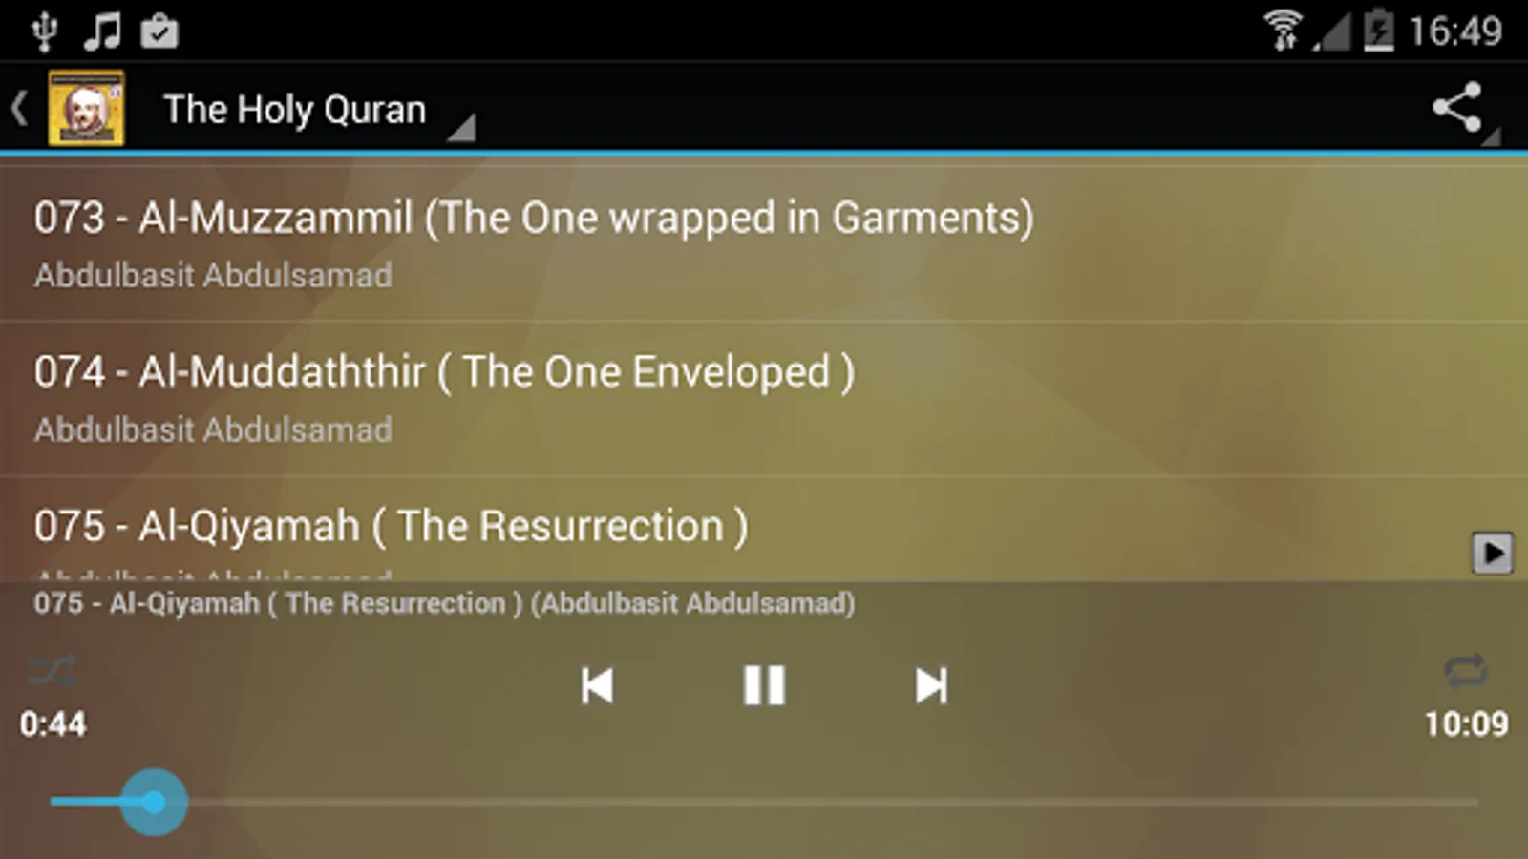The image size is (1528, 859).
Task: Select 074 - Al-Muddaththir track
Action: click(x=764, y=399)
